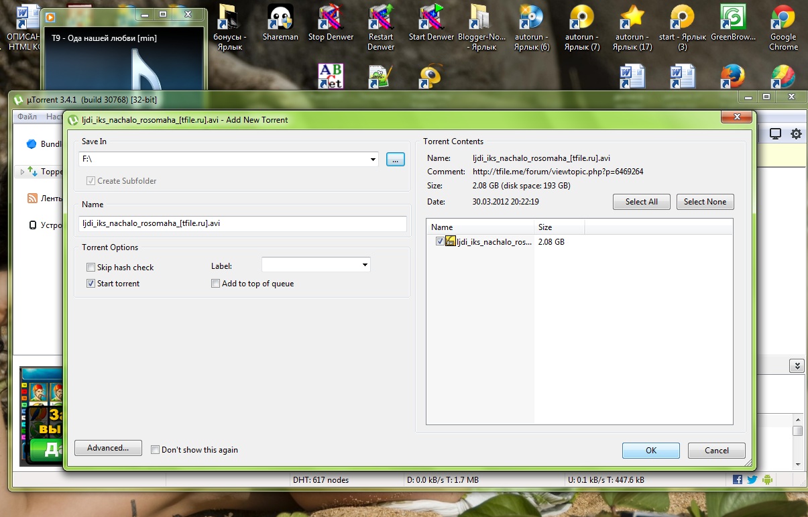Expand the Label combo box
Screen dimensions: 808x517
click(x=365, y=265)
